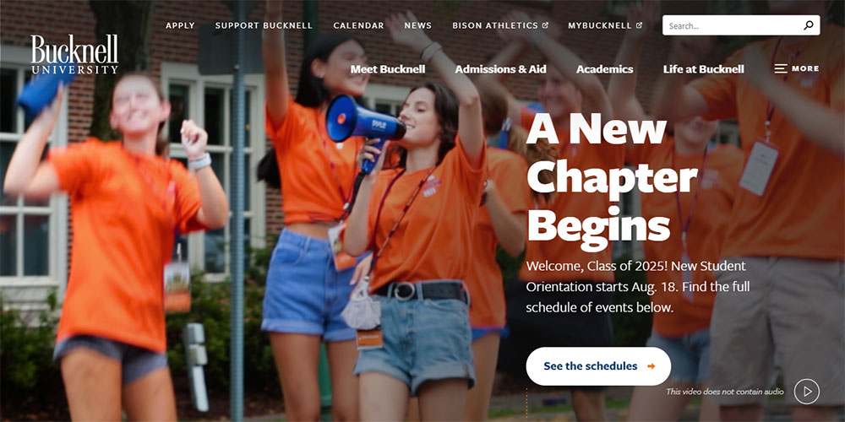Visit the Calendar page link
The height and width of the screenshot is (422, 845).
pos(358,25)
